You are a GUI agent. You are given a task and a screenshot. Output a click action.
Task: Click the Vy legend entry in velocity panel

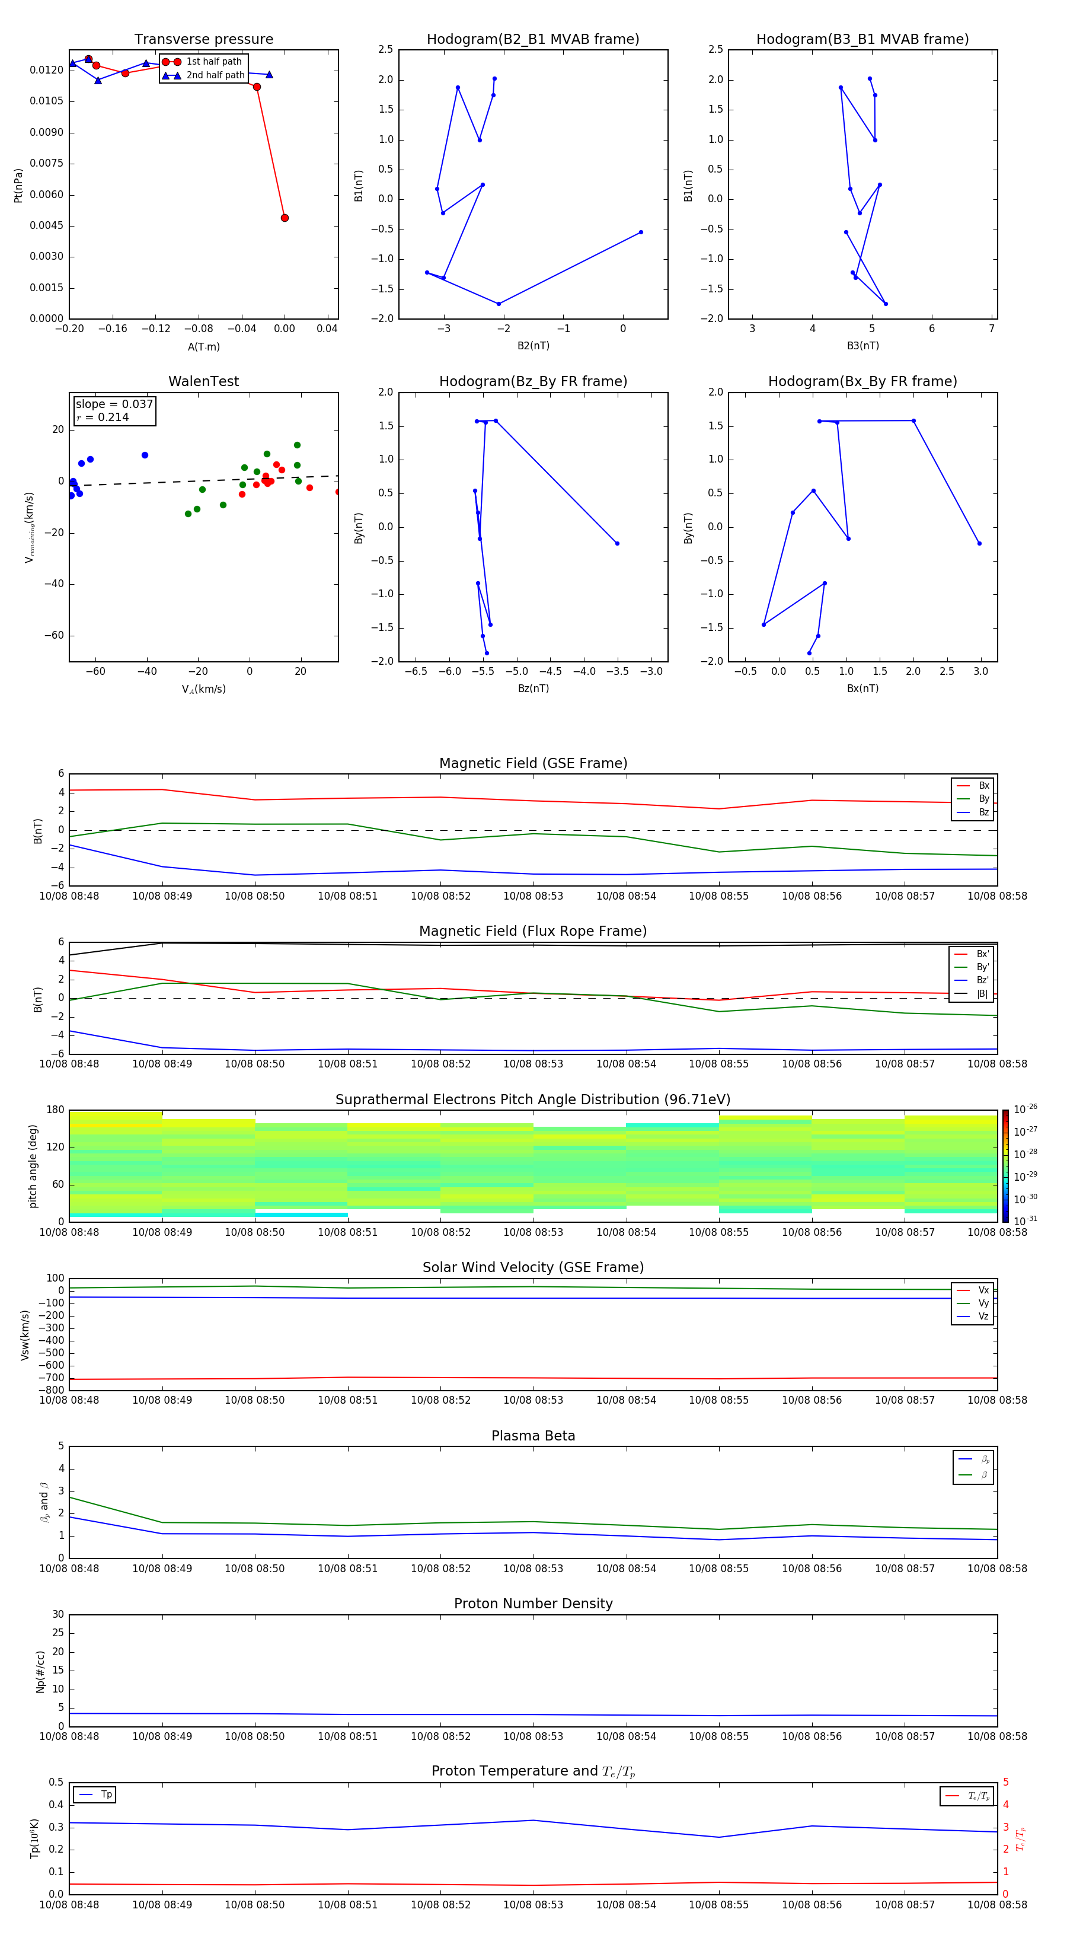(x=973, y=1303)
